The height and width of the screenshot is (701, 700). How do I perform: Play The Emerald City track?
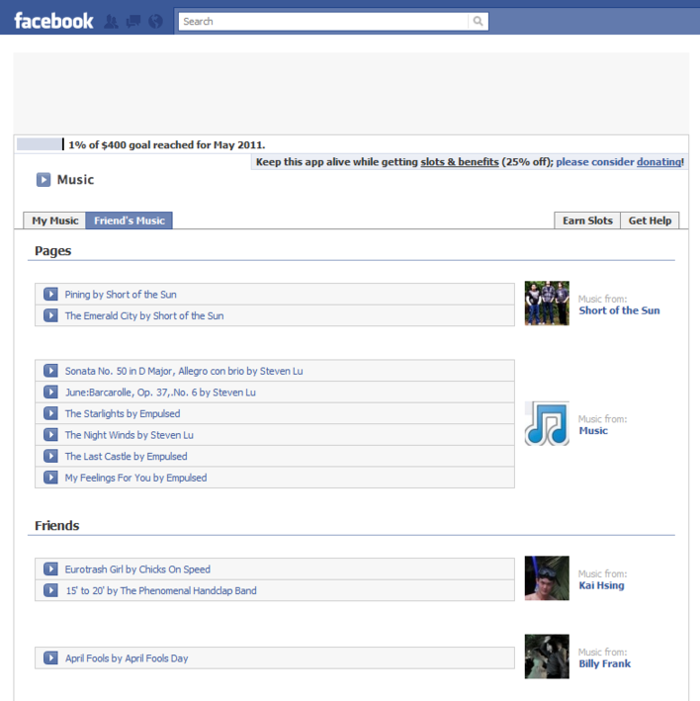click(x=50, y=315)
